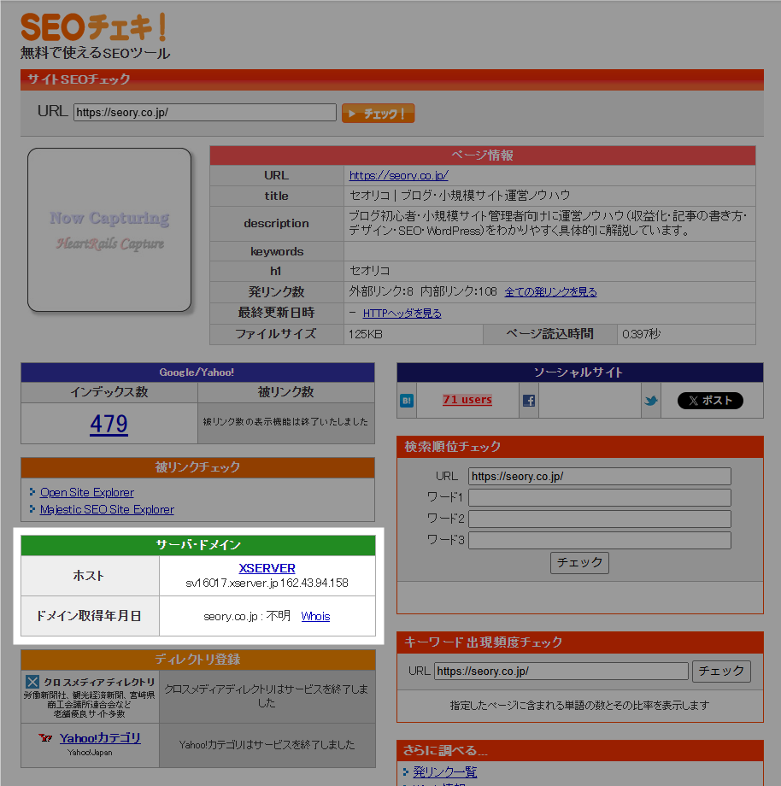781x786 pixels.
Task: Click チェック button in キーワード出現頻度チェック
Action: (x=721, y=672)
